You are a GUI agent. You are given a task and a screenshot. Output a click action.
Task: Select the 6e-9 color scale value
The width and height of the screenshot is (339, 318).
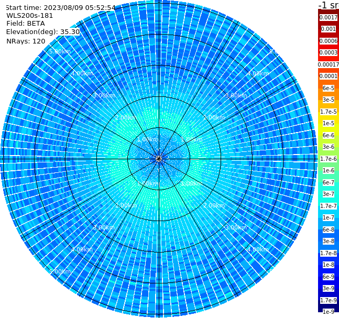pos(329,277)
